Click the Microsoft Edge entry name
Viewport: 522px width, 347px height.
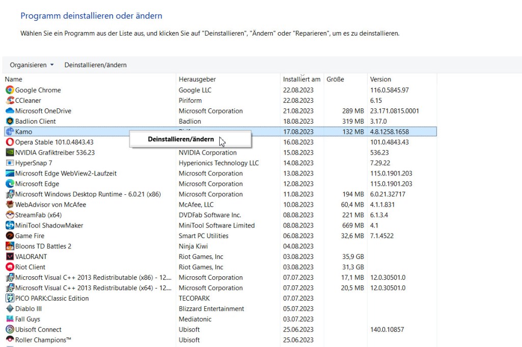coord(37,184)
